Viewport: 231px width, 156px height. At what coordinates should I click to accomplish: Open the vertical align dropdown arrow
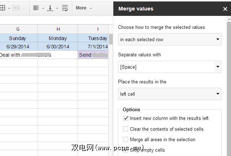pyautogui.click(x=57, y=8)
